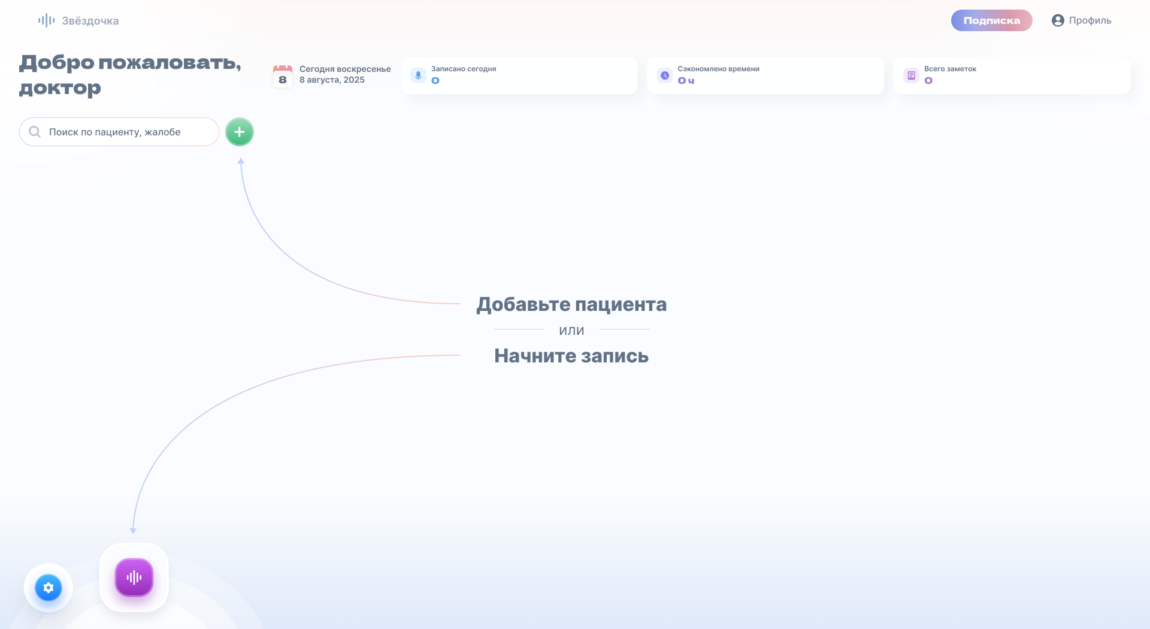The width and height of the screenshot is (1150, 629).
Task: Click the notes icon in Всего заметок
Action: (911, 75)
